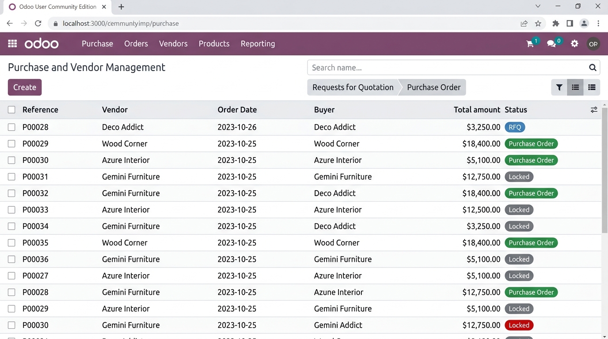
Task: Toggle the browser side panel
Action: pos(570,23)
